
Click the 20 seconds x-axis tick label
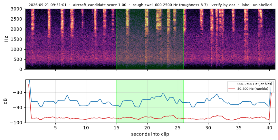(147, 127)
